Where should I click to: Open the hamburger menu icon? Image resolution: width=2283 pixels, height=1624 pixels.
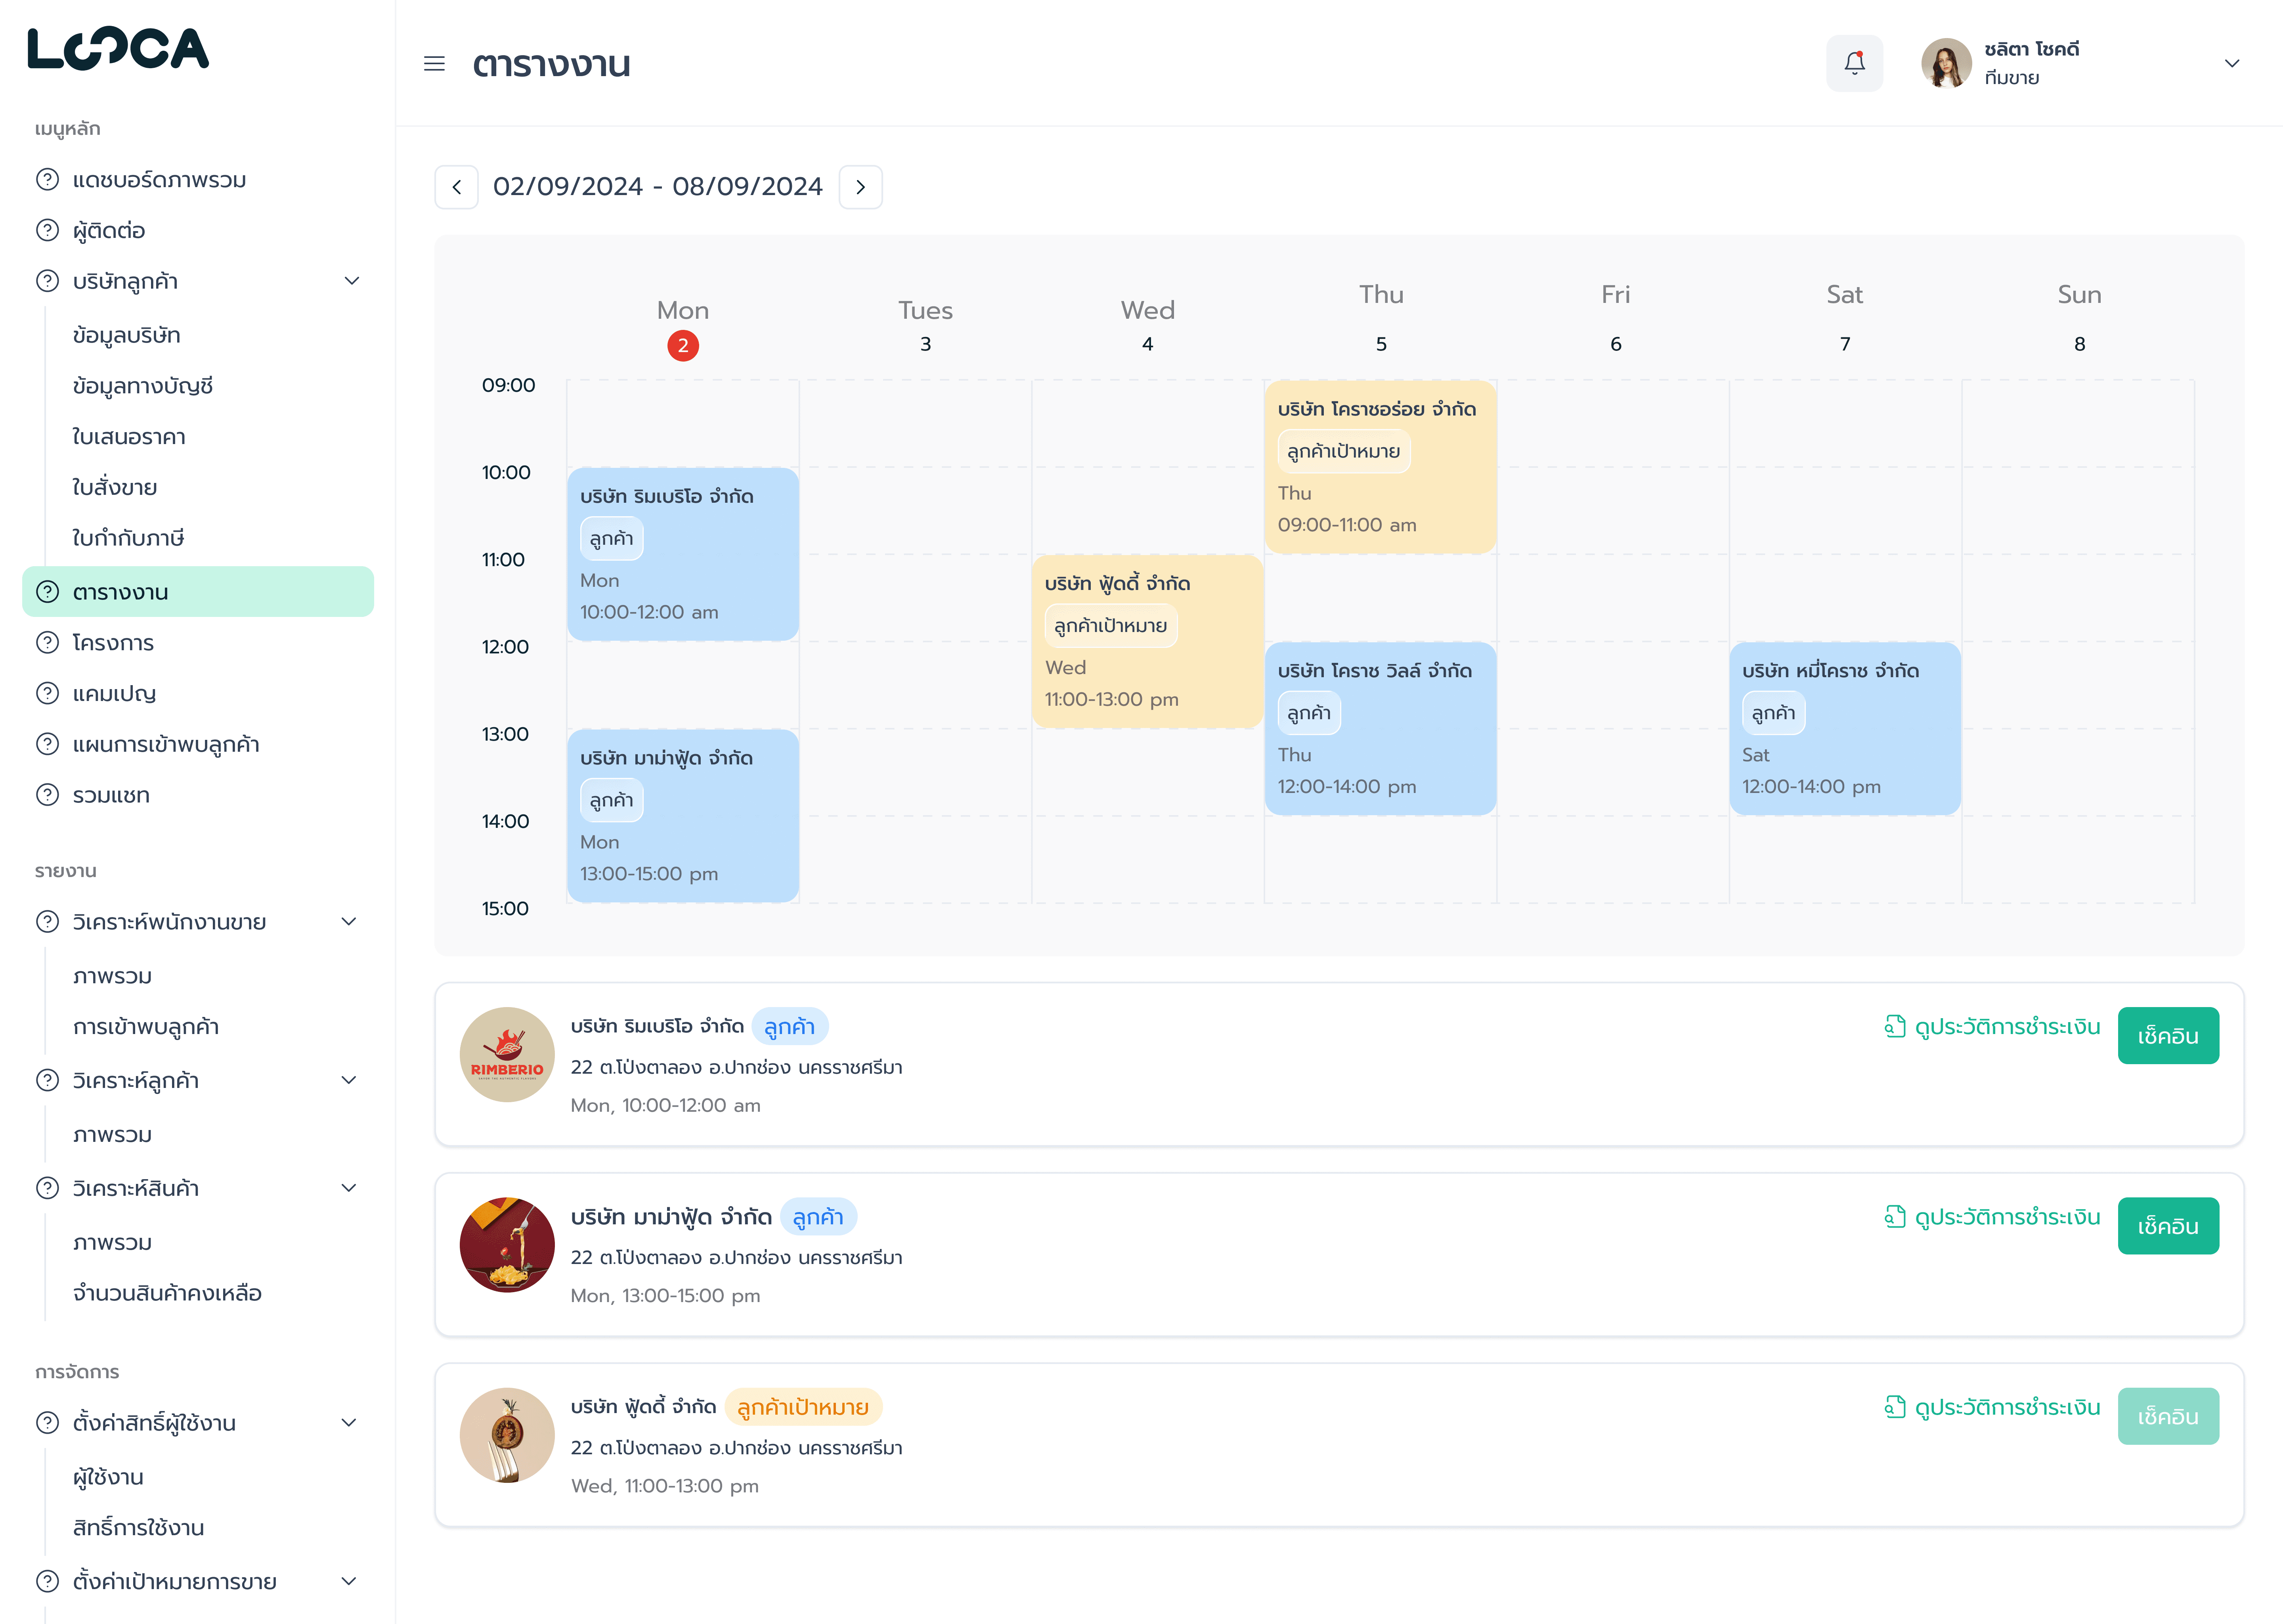pos(434,64)
